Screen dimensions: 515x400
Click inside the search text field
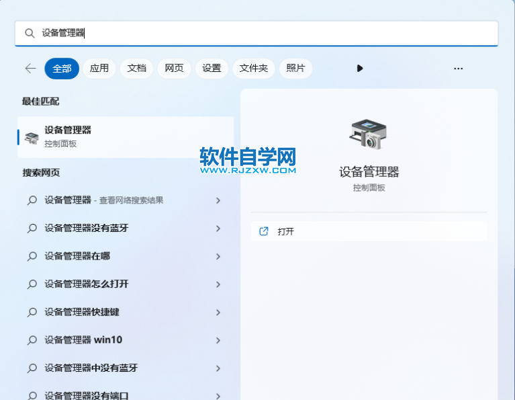(x=269, y=33)
